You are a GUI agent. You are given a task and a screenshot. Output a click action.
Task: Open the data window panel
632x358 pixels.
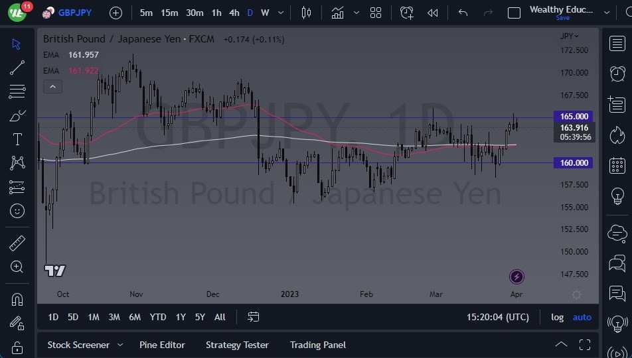(x=617, y=104)
